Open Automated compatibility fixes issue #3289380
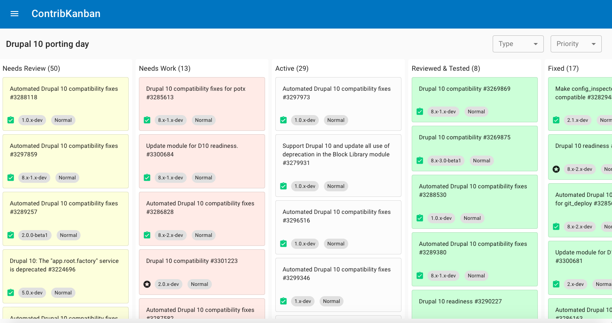Viewport: 612px width, 323px height. click(475, 259)
